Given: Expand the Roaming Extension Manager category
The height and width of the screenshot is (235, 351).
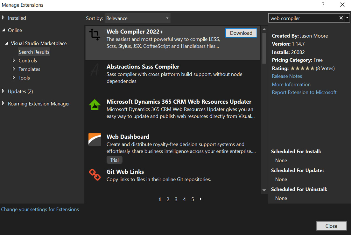Looking at the screenshot, I should click(4, 103).
